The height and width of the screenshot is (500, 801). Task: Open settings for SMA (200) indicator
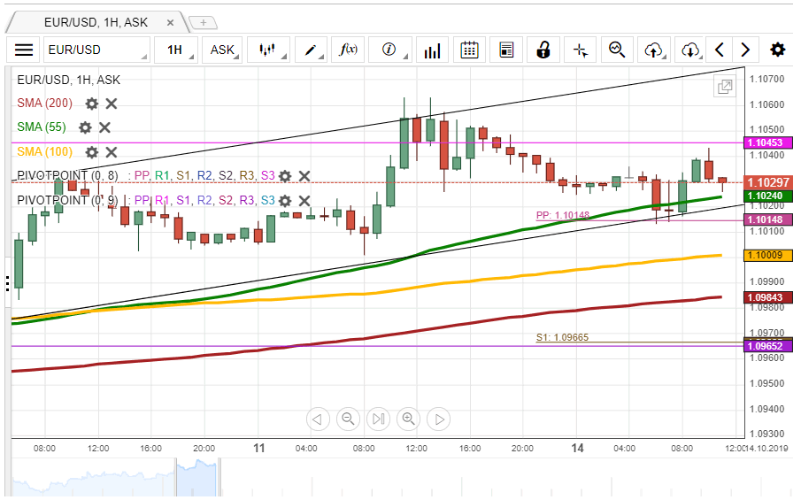pos(91,104)
